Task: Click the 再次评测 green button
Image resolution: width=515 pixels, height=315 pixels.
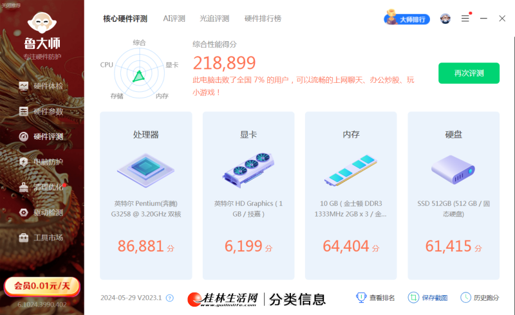Action: click(469, 73)
